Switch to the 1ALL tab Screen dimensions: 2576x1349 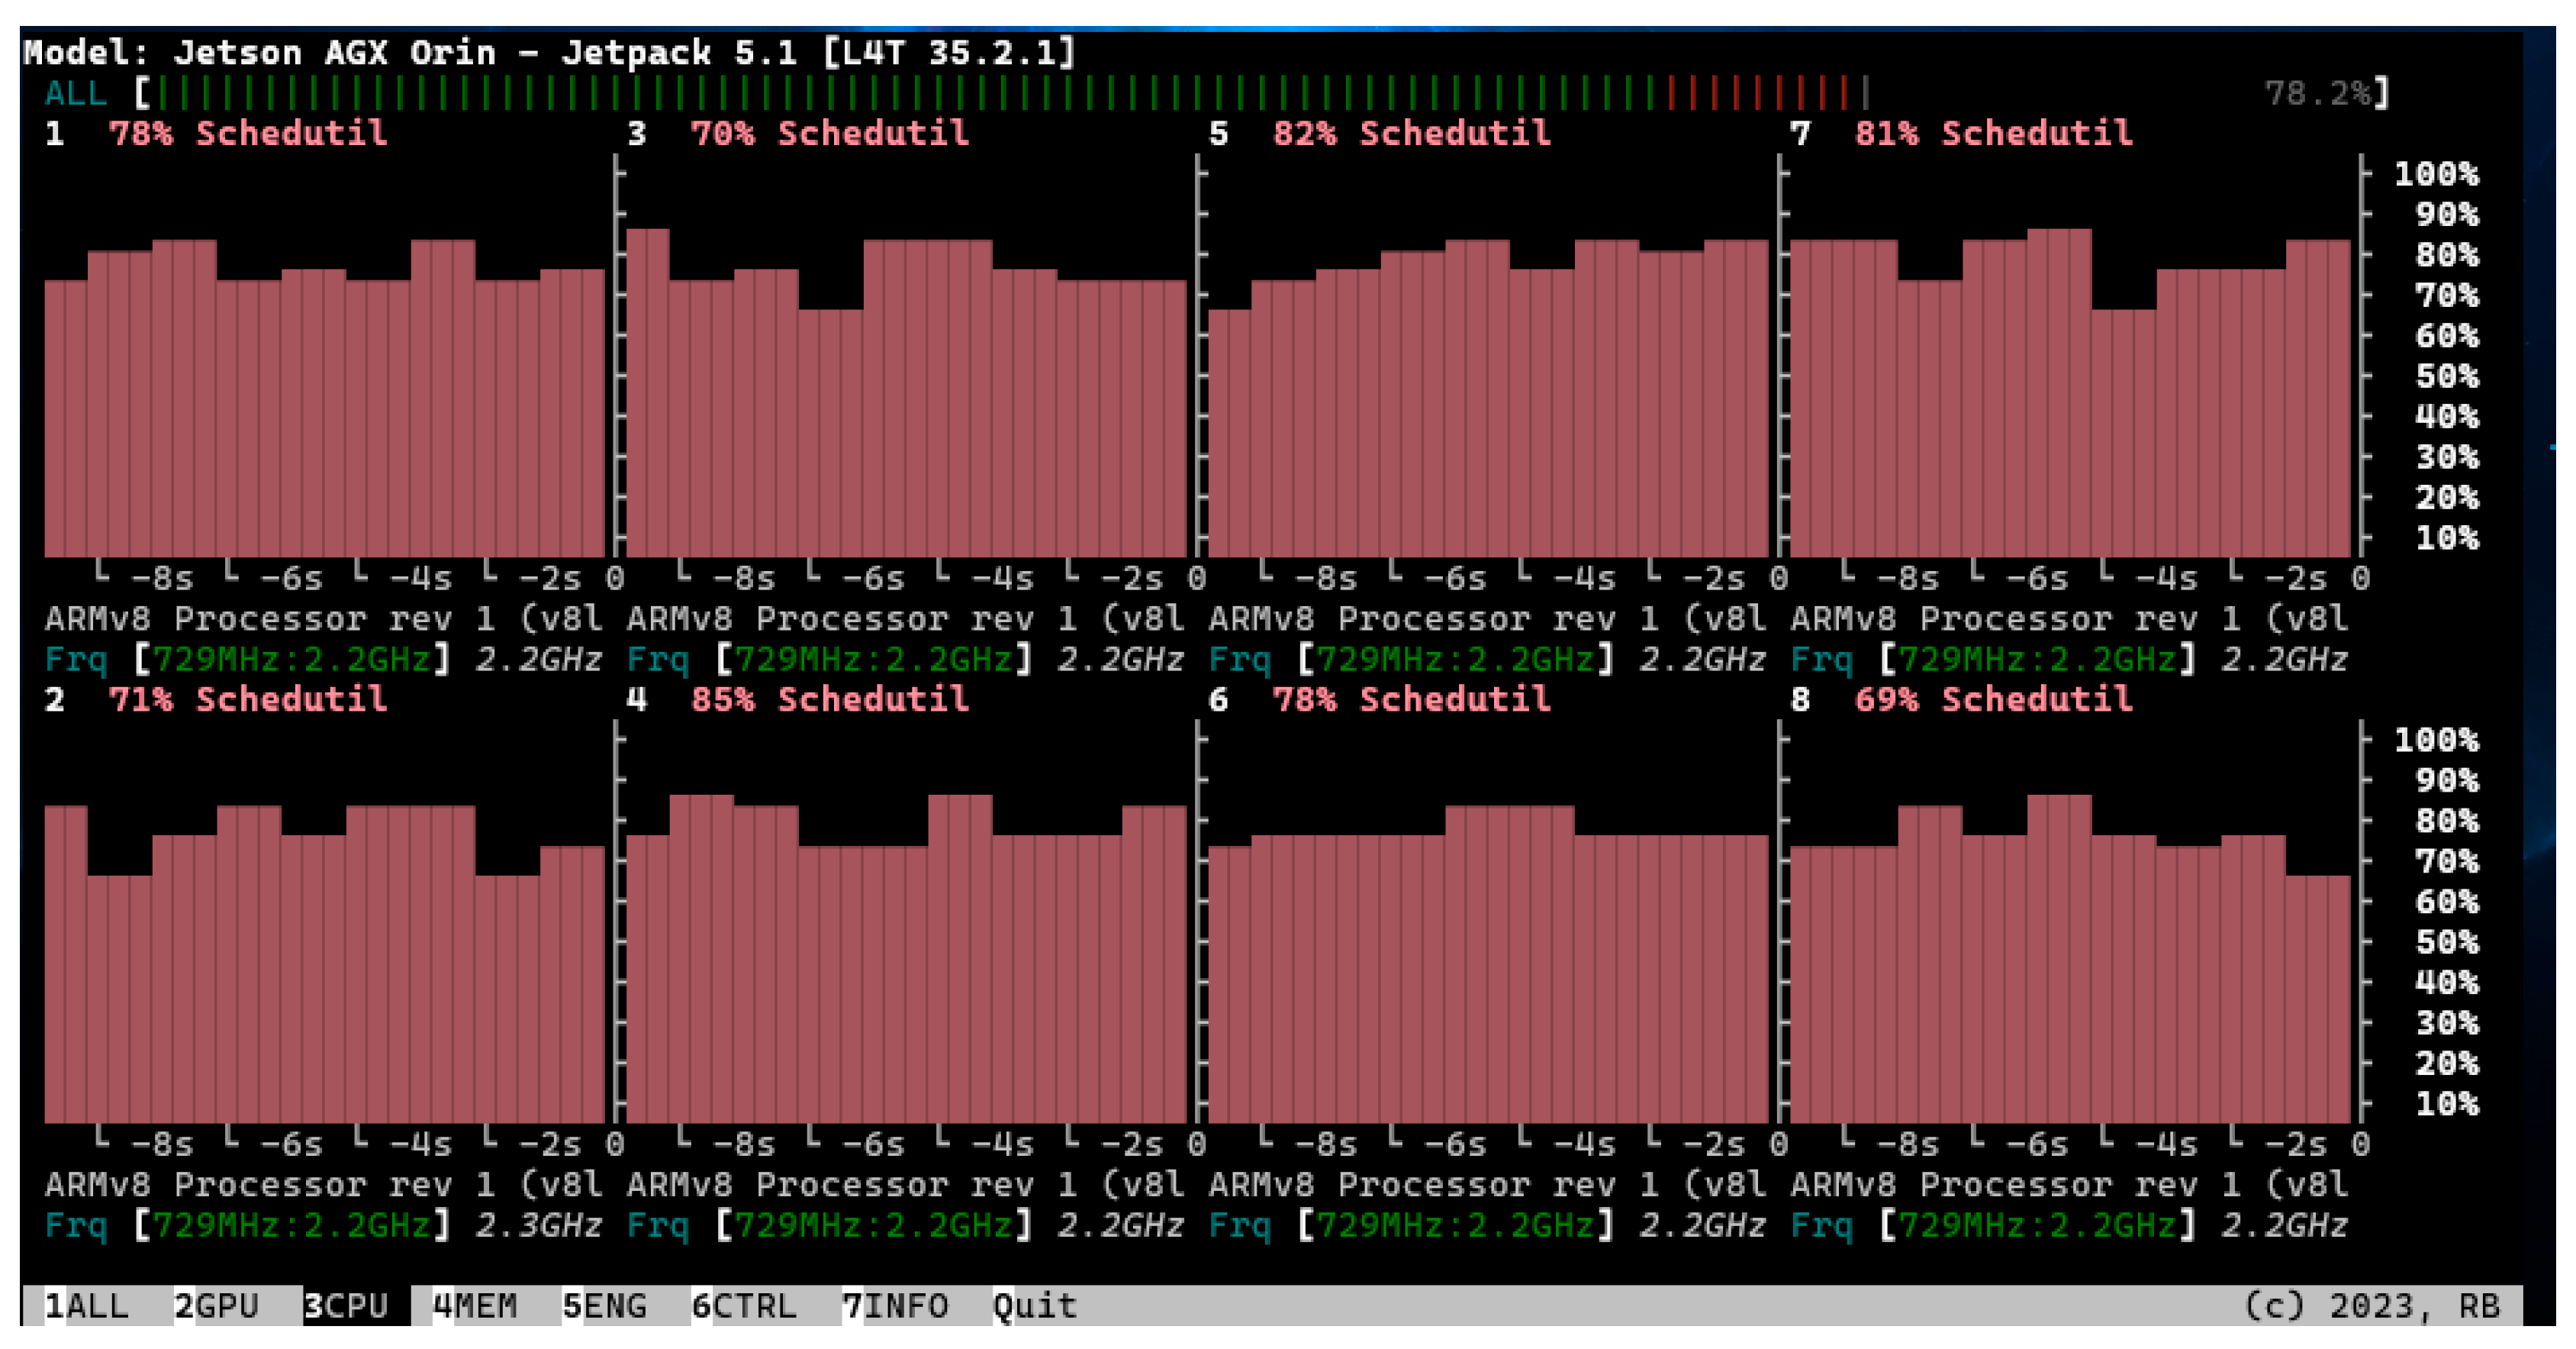pyautogui.click(x=87, y=1306)
